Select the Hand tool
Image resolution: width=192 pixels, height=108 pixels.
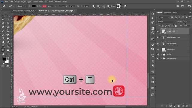coord(8,50)
